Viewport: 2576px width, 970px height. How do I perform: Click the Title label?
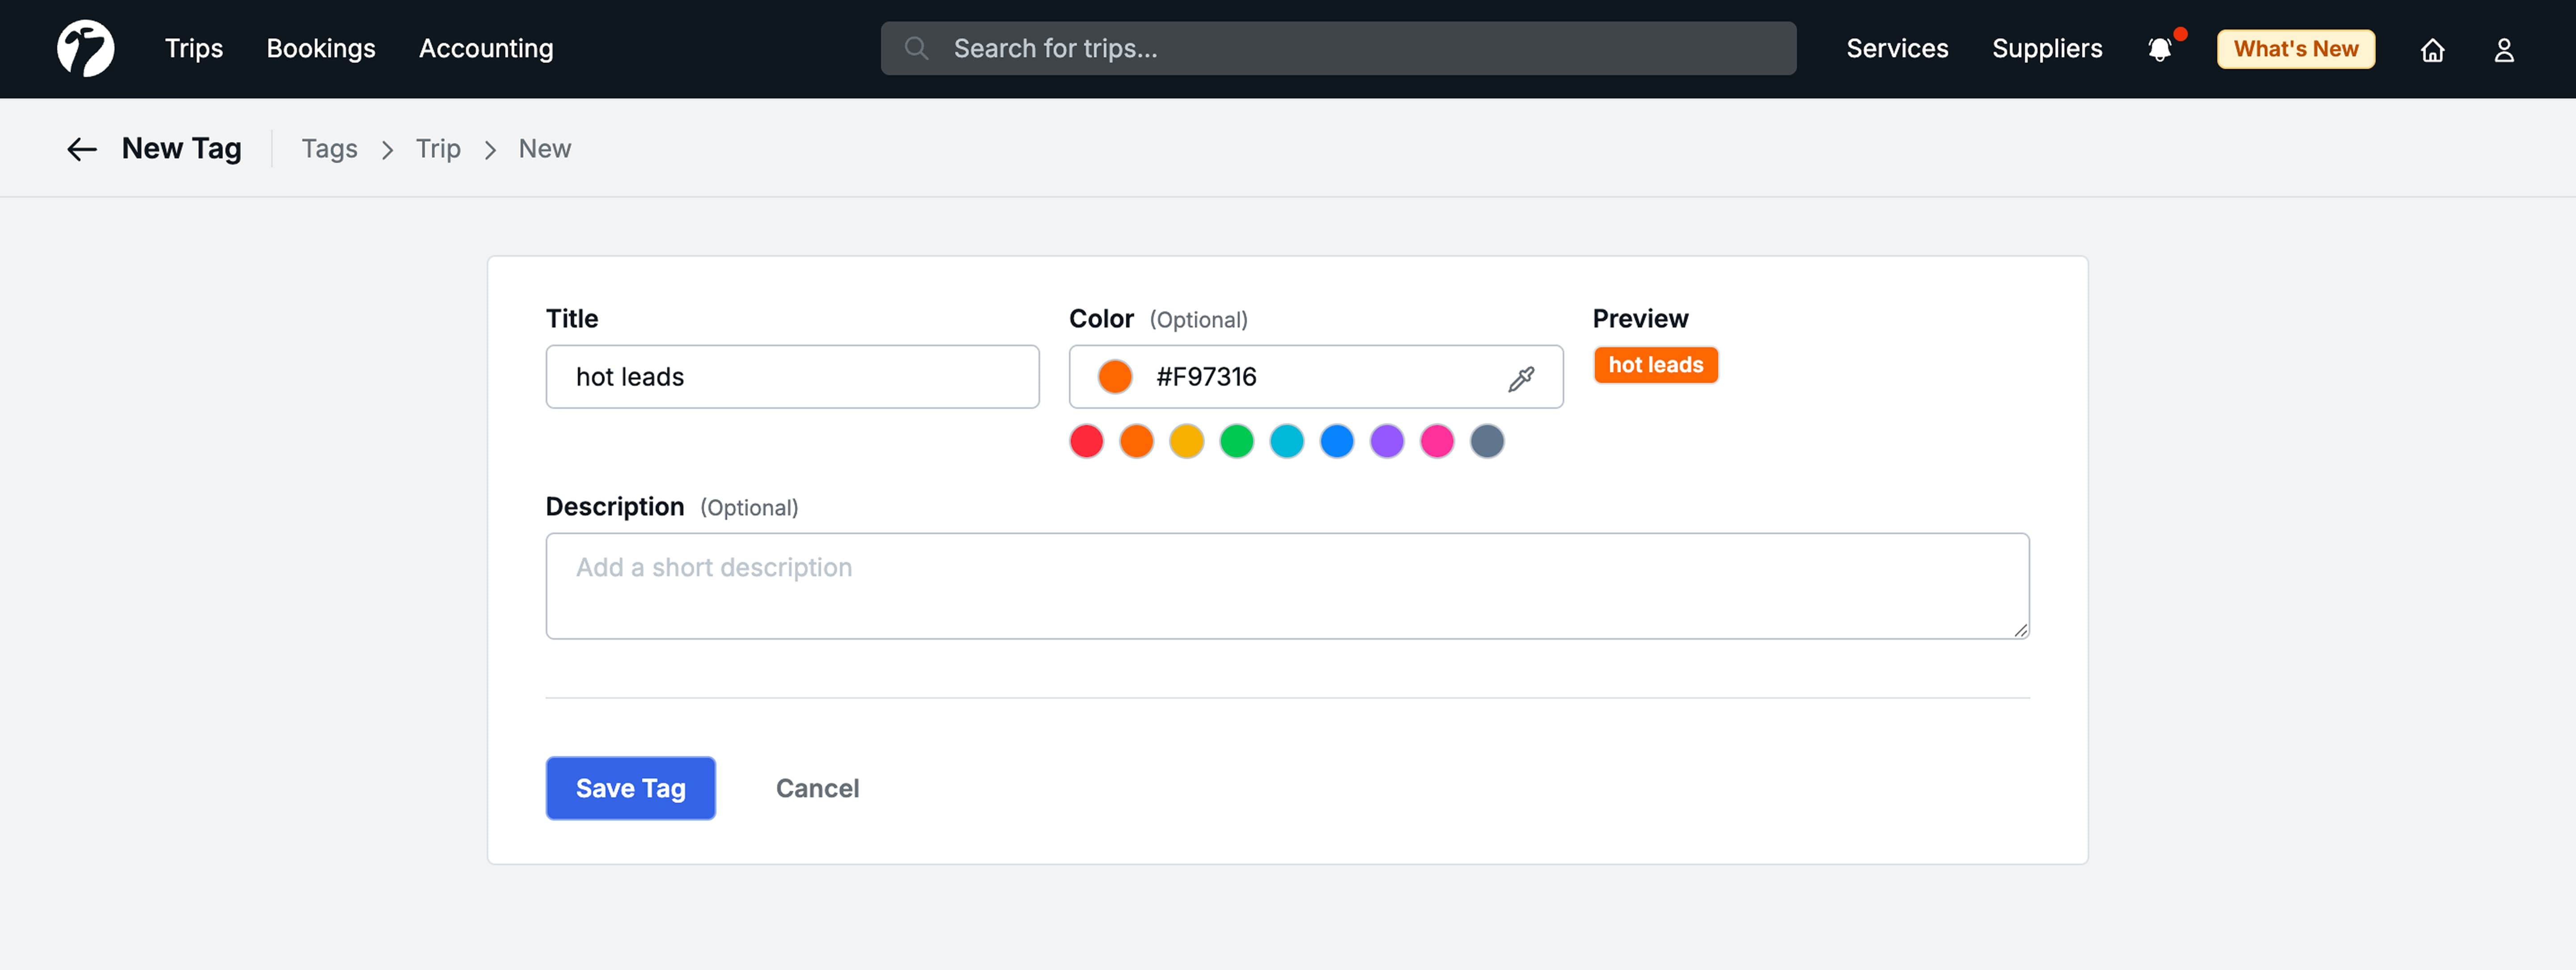[571, 319]
